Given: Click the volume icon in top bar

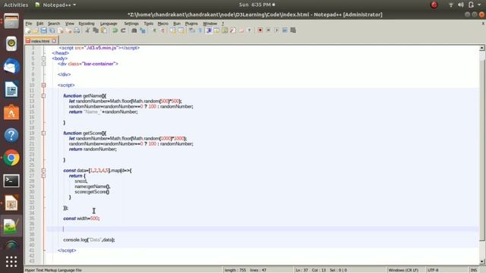Looking at the screenshot, I should click(461, 5).
